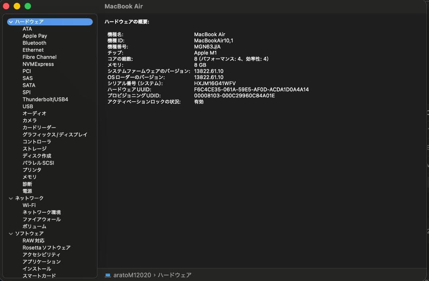Collapse the ネットワーク section chevron
The height and width of the screenshot is (281, 429).
pyautogui.click(x=11, y=198)
